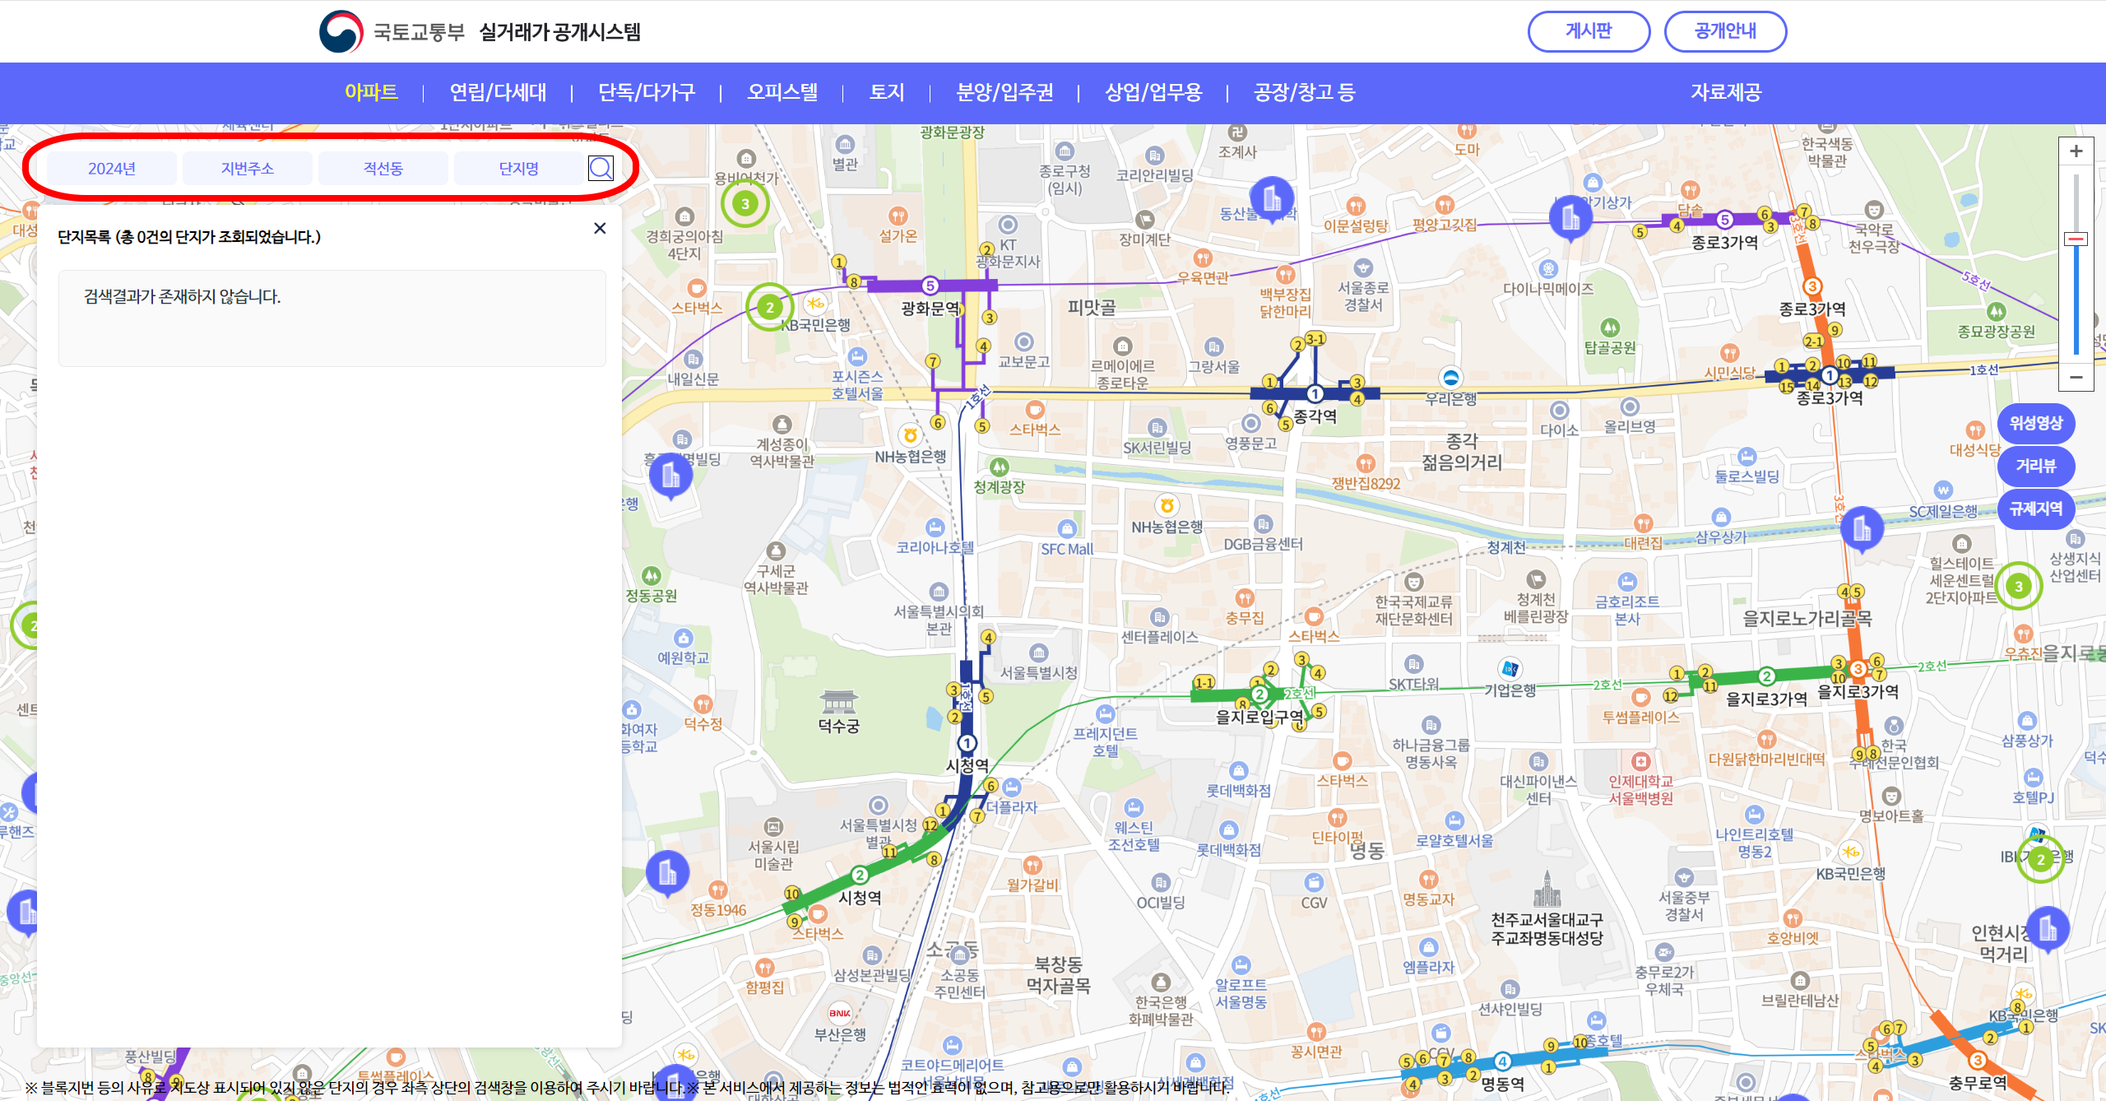Toggle satellite view 위성영상
2106x1101 pixels.
pyautogui.click(x=2035, y=424)
